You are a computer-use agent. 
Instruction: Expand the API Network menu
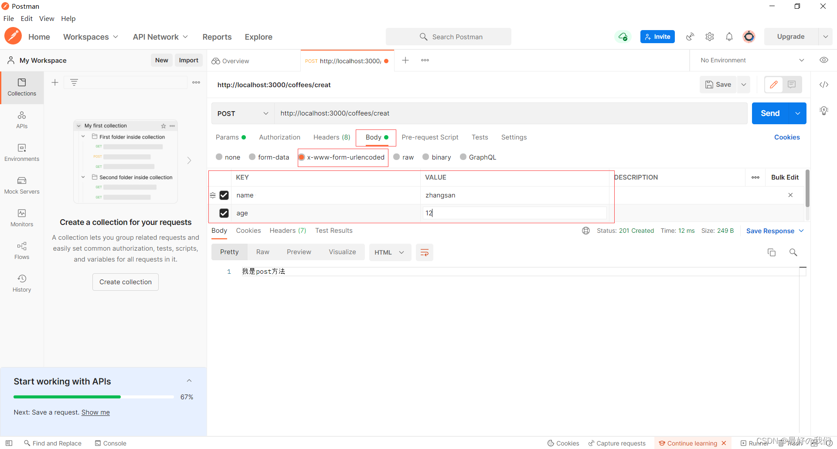[x=160, y=37]
